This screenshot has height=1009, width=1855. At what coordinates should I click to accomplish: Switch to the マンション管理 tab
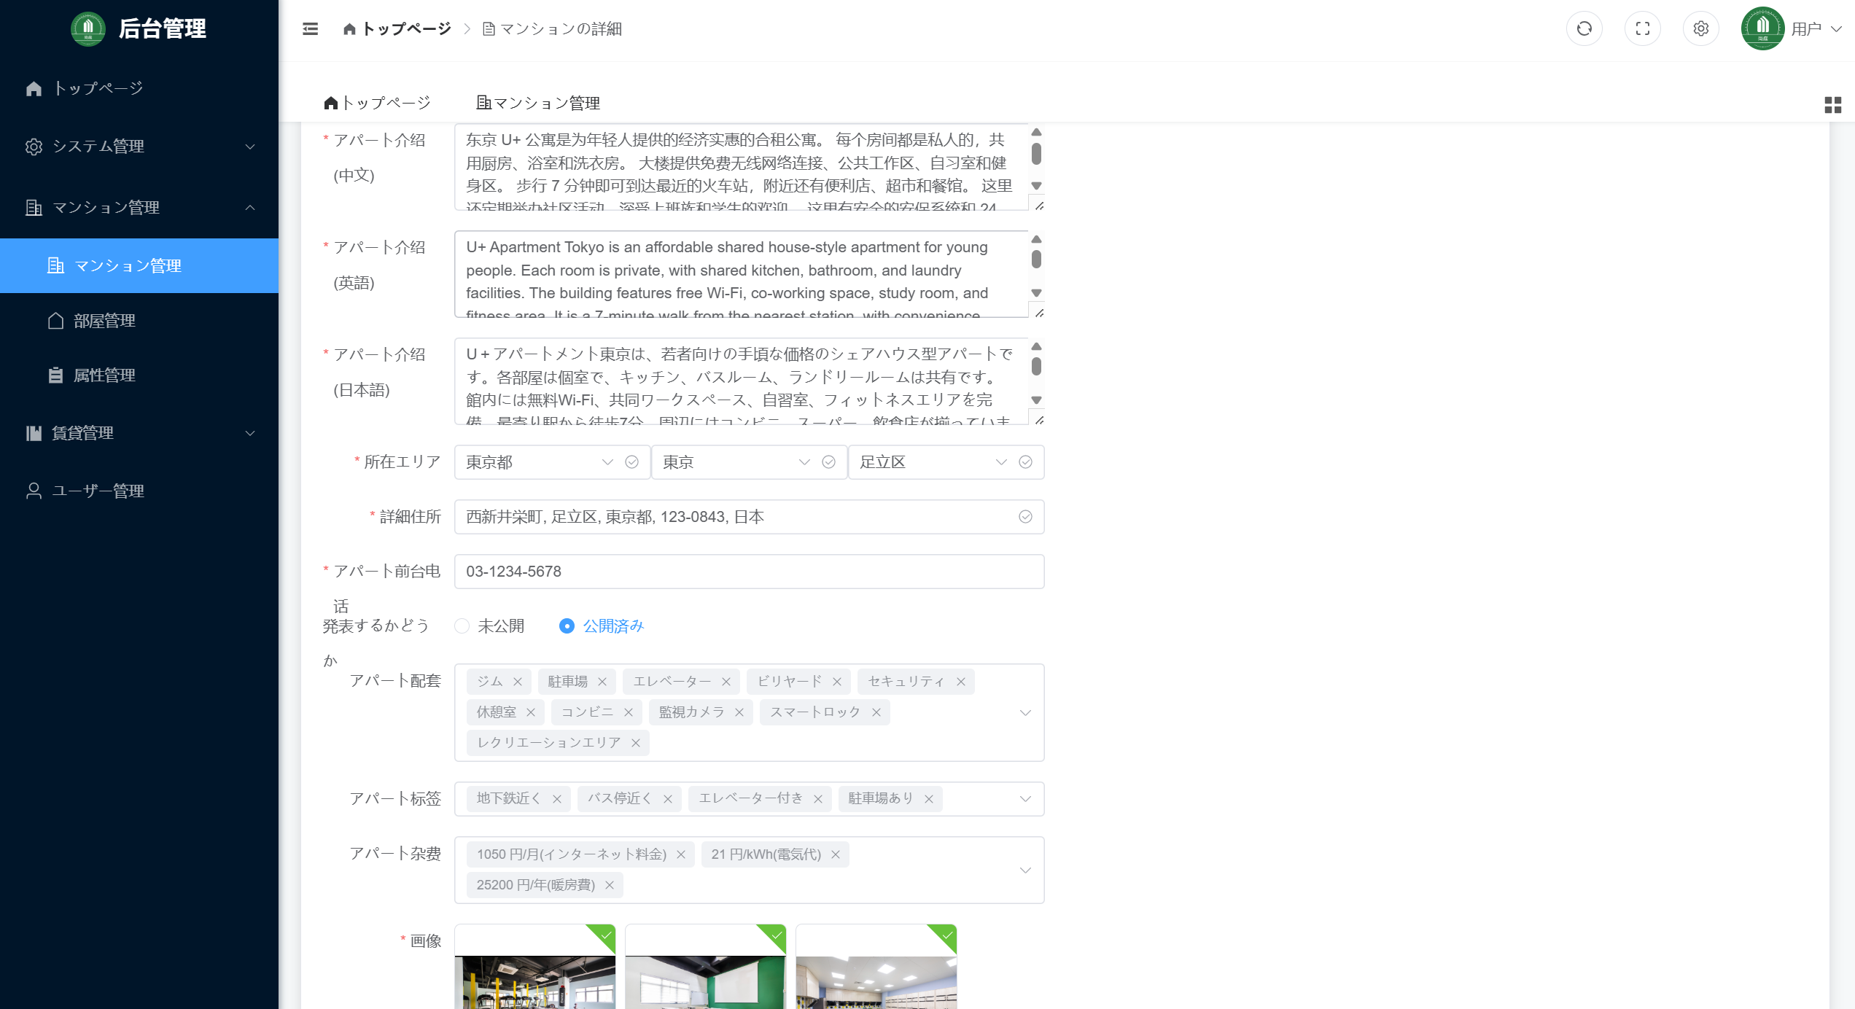pyautogui.click(x=538, y=104)
